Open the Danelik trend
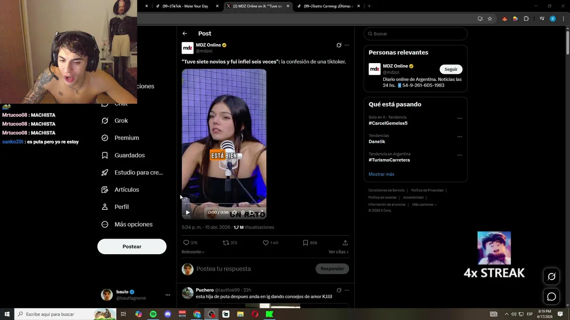 (377, 141)
